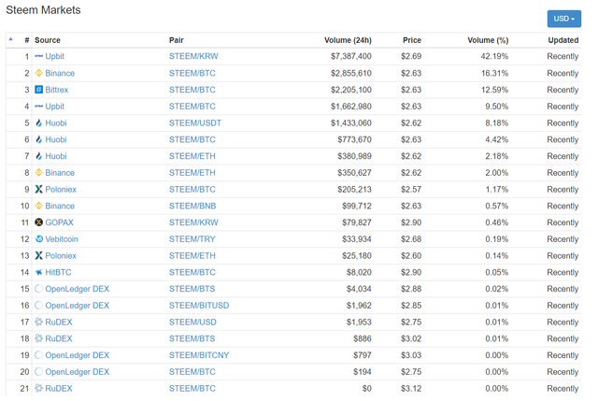Open STEEM/BTC pair for Binance

tap(192, 73)
